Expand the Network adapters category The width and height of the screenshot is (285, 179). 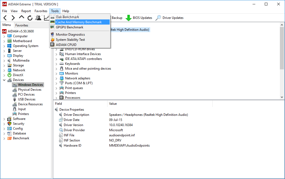pos(56,79)
